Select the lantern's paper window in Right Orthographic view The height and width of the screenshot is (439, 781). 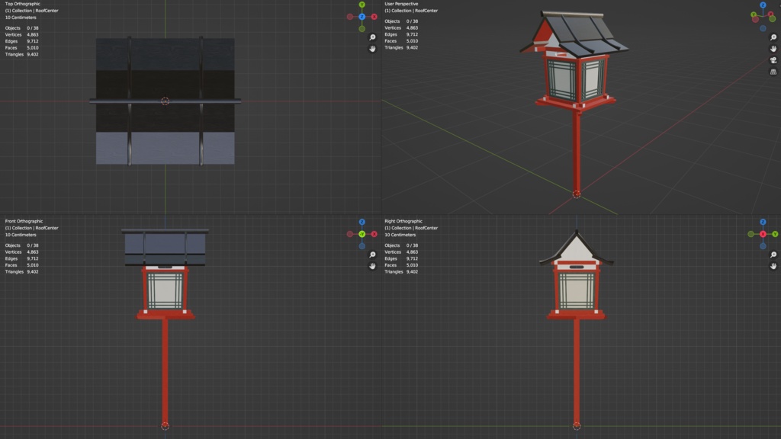pyautogui.click(x=577, y=290)
